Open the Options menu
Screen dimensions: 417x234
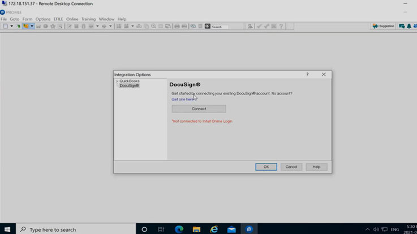tap(43, 19)
